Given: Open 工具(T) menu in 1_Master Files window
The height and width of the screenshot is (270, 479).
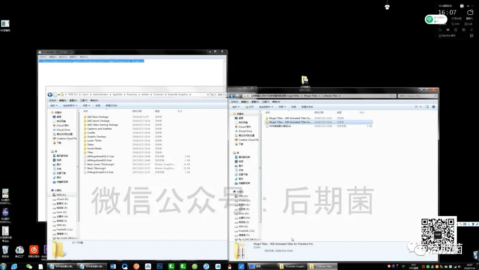Looking at the screenshot, I should click(x=266, y=102).
